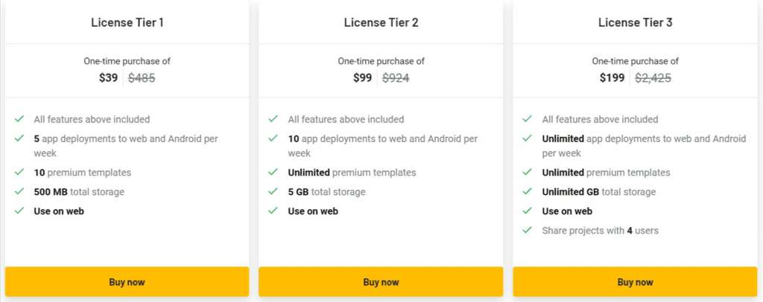Click checkmark beside Tier 2 5 GB storage
Viewport: 763px width, 302px height.
tap(273, 192)
